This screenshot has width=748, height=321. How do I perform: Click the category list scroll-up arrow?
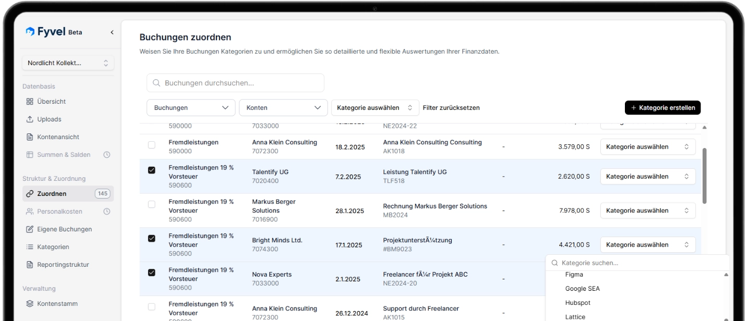pos(726,275)
